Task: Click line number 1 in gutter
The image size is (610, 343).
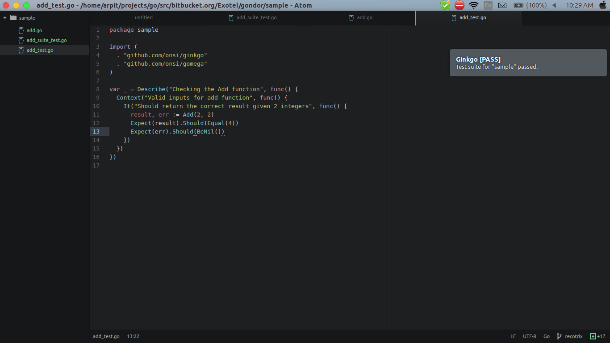Action: click(98, 30)
